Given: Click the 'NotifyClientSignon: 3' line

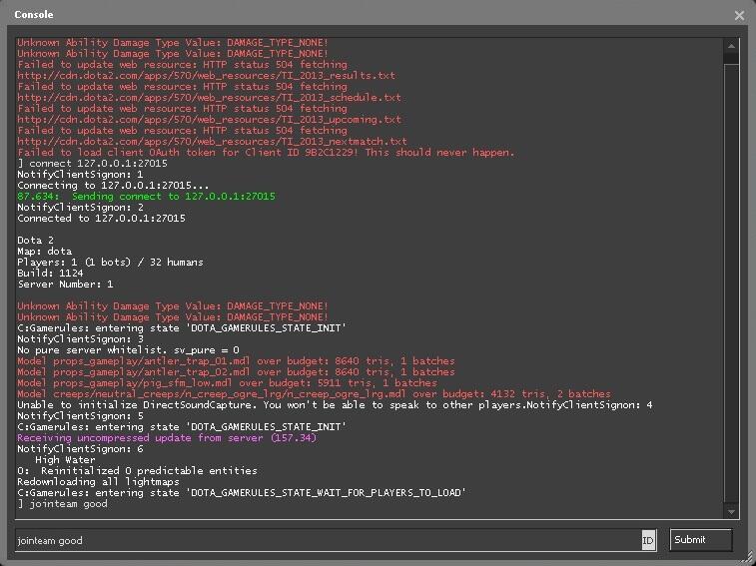Looking at the screenshot, I should (x=80, y=339).
